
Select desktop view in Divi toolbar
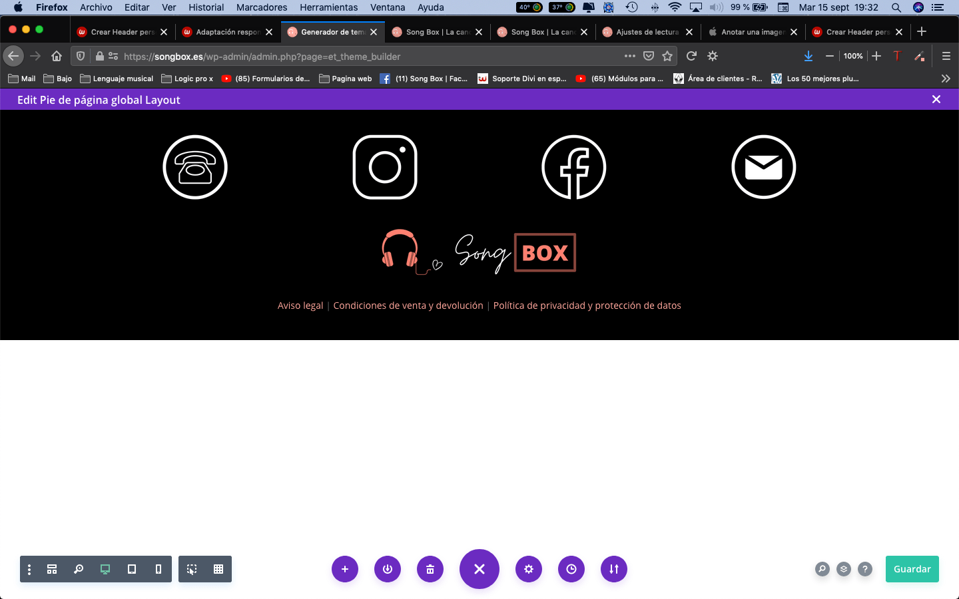(105, 569)
